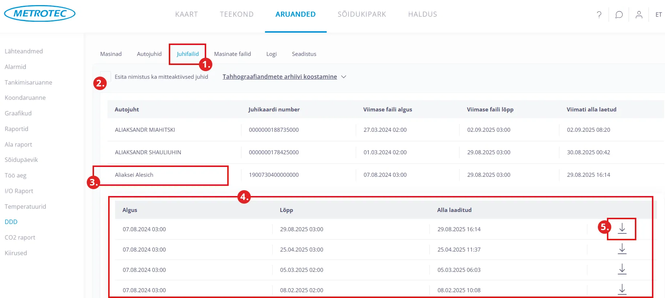
Task: Download the file ending 05.03.2025 02:00
Action: (622, 269)
